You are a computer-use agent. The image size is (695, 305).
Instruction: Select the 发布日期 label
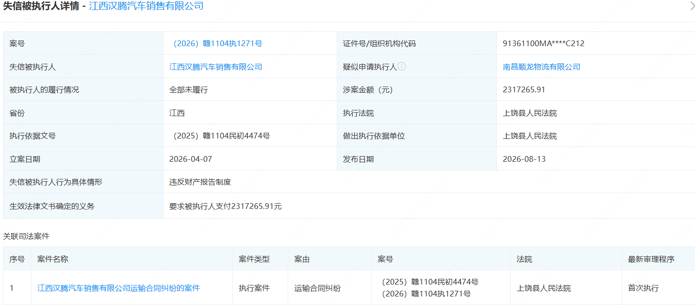pyautogui.click(x=358, y=159)
